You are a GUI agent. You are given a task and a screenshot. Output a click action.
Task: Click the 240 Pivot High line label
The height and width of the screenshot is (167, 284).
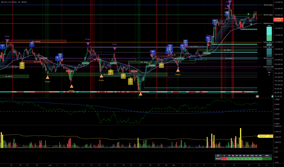point(268,15)
